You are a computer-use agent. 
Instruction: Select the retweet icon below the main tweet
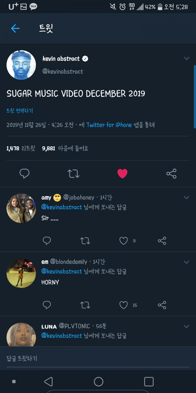click(73, 174)
